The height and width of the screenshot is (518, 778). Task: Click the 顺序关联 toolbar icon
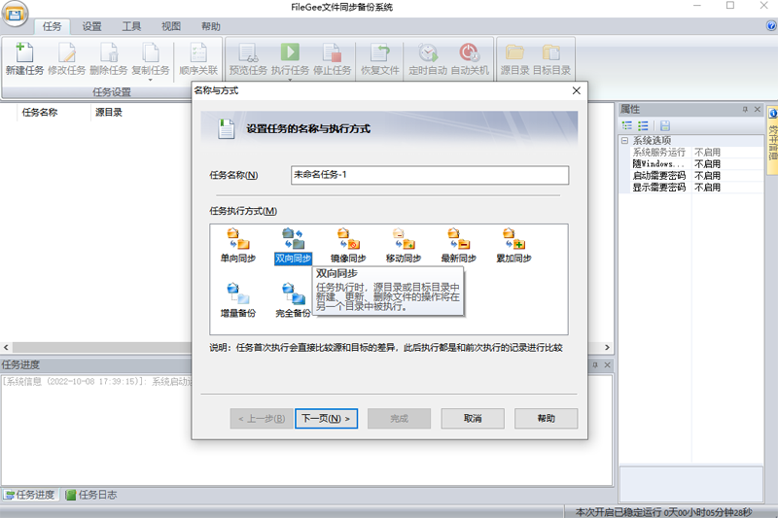(x=198, y=58)
